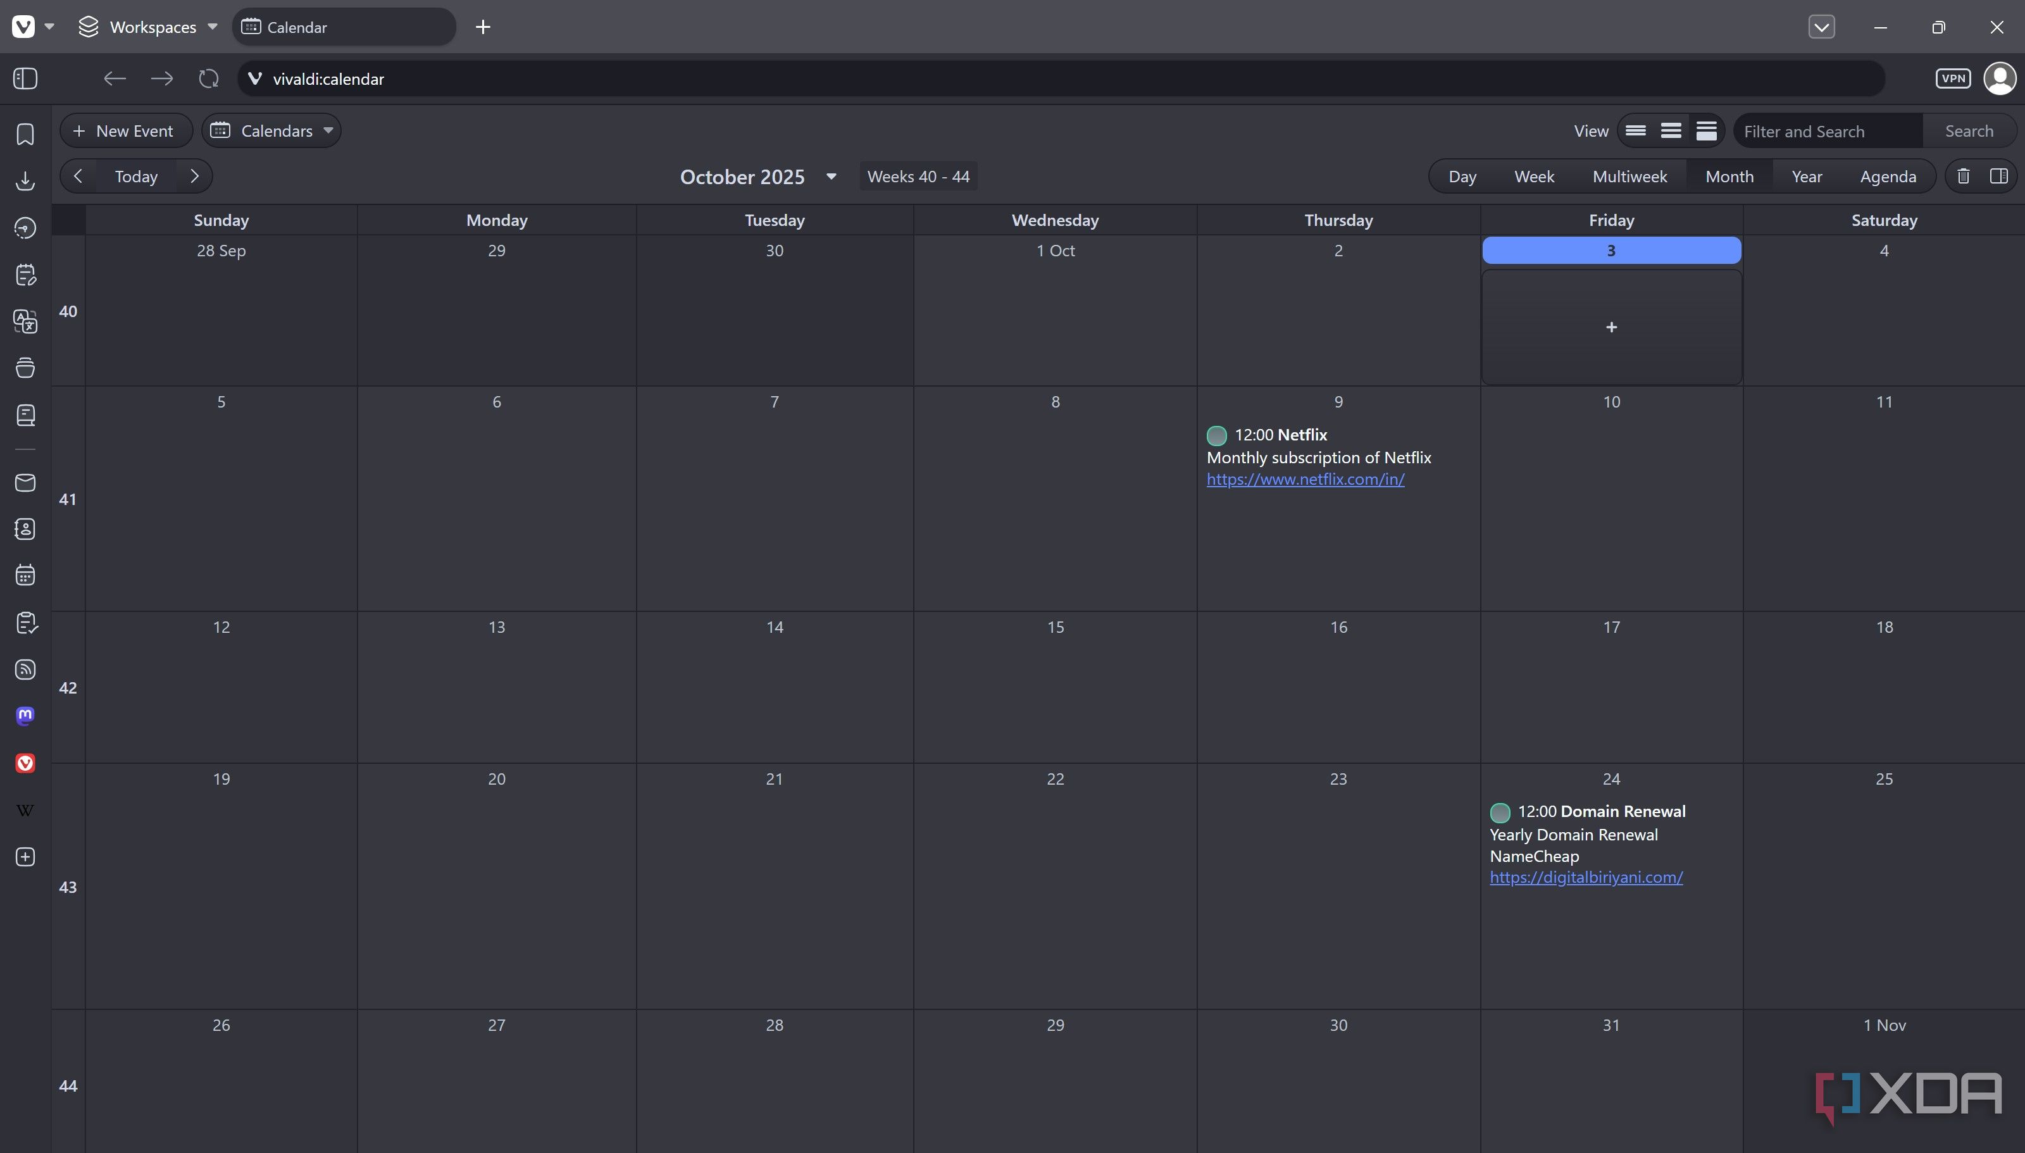The image size is (2025, 1153).
Task: Add event on Friday 3 plus
Action: (x=1611, y=327)
